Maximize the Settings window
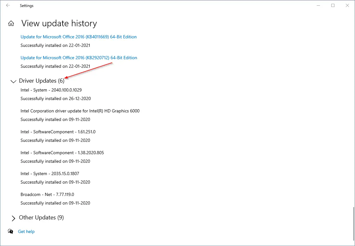The height and width of the screenshot is (246, 355). (333, 5)
